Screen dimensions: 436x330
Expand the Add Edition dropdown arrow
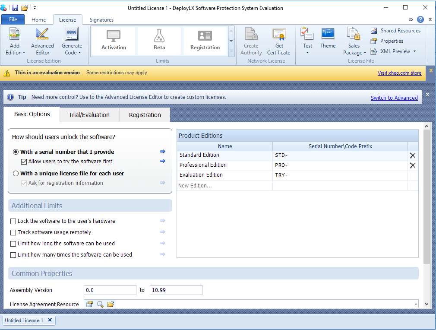tap(24, 53)
